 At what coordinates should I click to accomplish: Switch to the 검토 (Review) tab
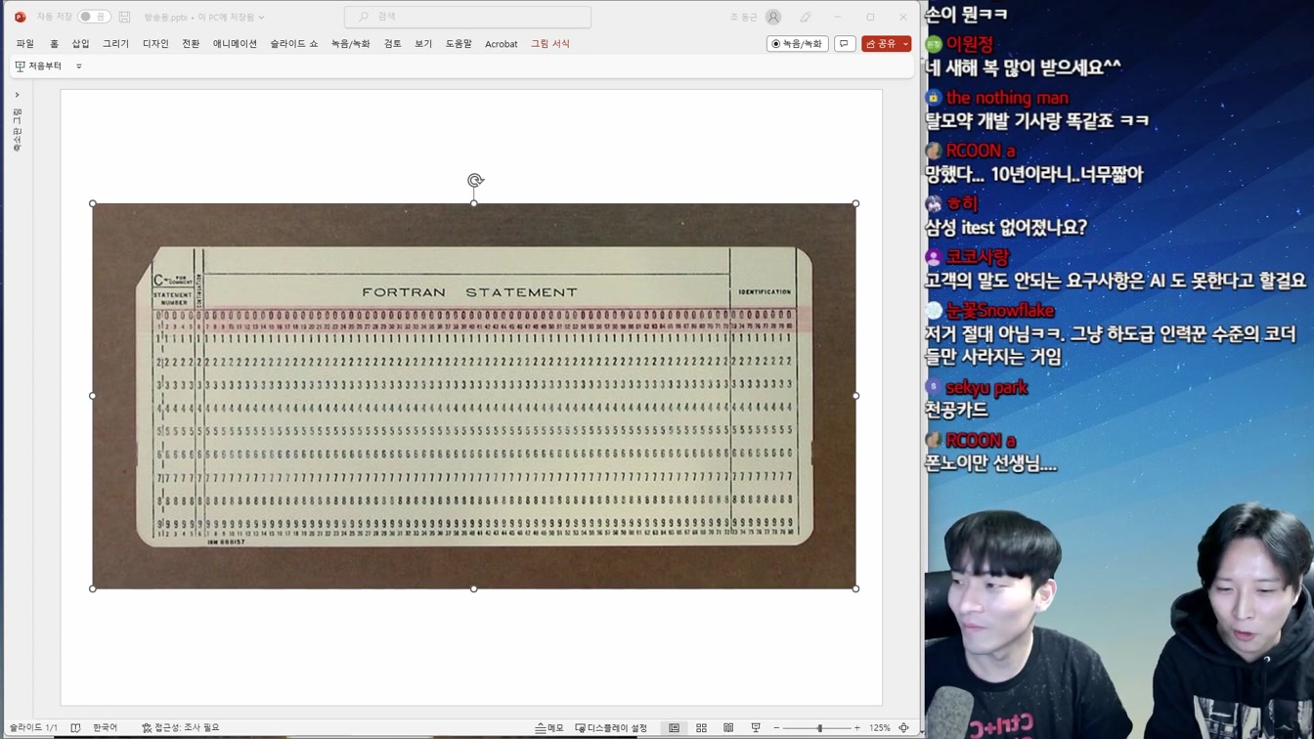pos(392,44)
